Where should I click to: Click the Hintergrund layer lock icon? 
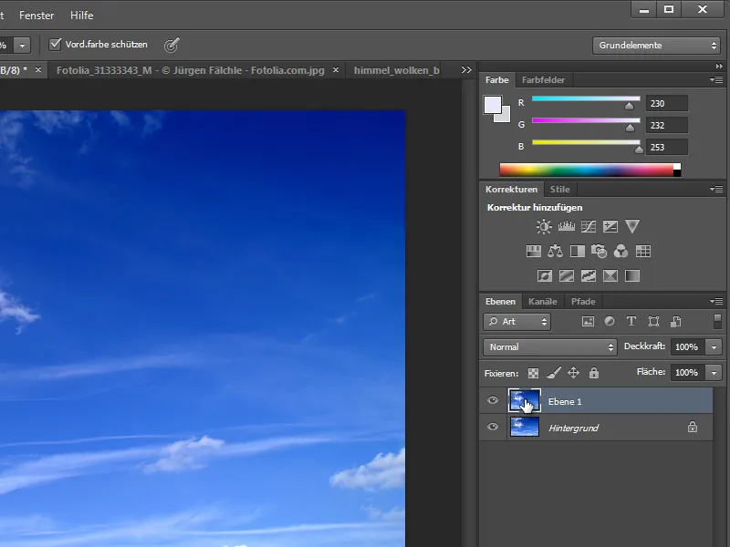coord(693,427)
